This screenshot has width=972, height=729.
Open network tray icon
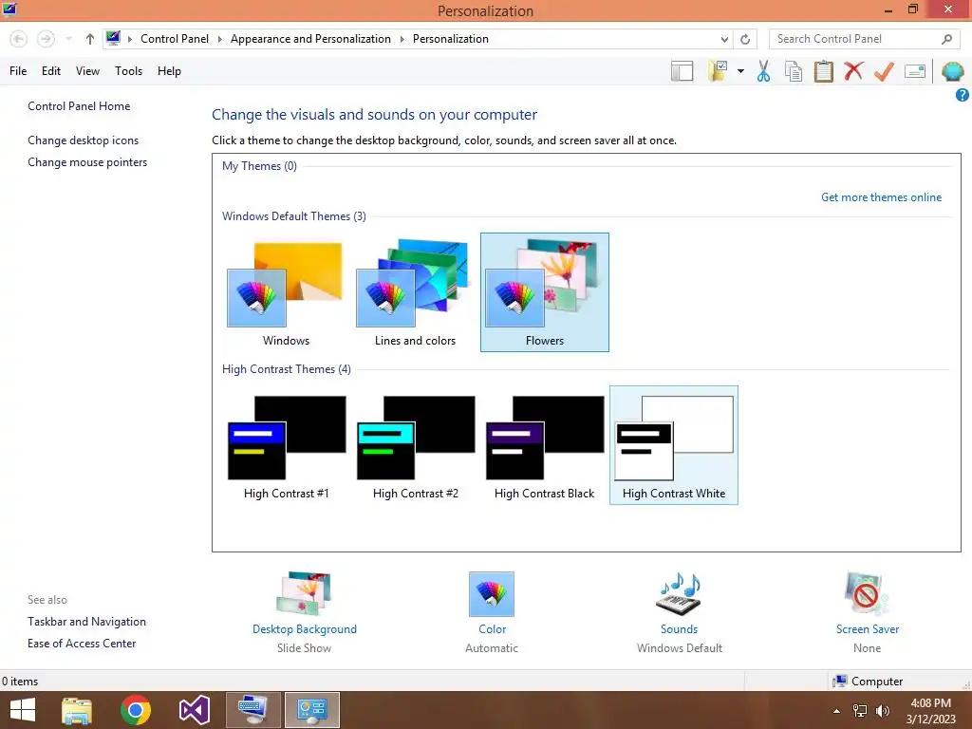860,711
